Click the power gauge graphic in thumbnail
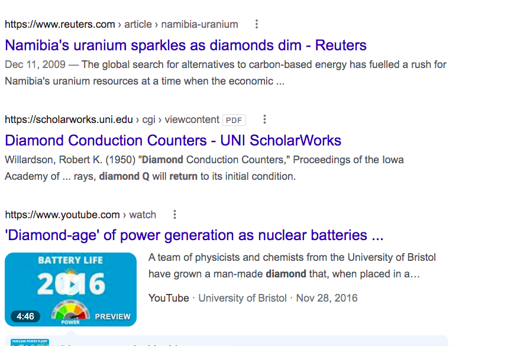This screenshot has width=514, height=346. [71, 312]
